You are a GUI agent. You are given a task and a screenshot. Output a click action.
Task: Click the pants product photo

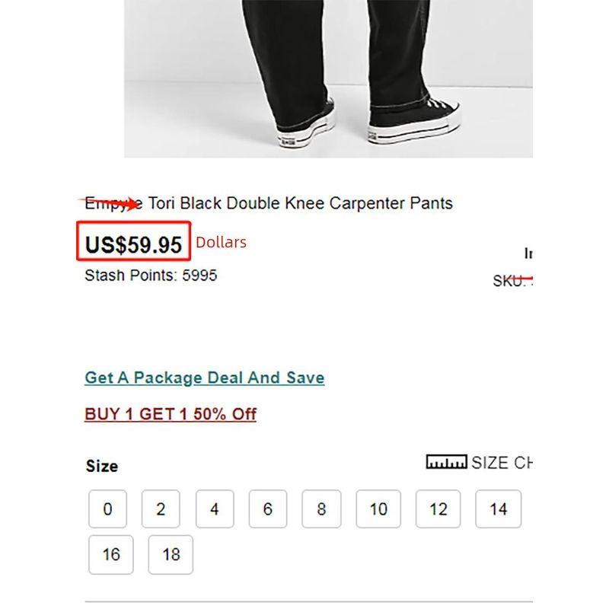(x=328, y=76)
